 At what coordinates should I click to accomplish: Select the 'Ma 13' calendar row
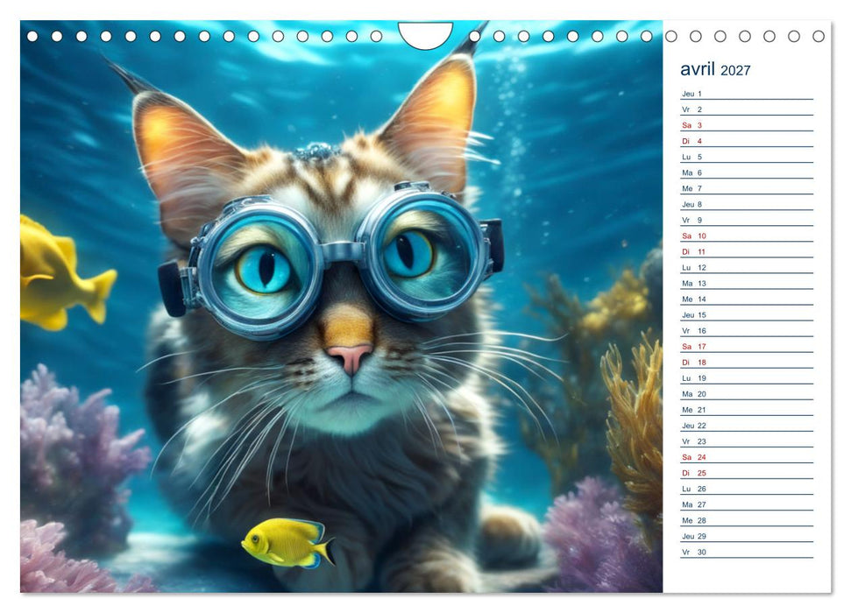point(746,283)
